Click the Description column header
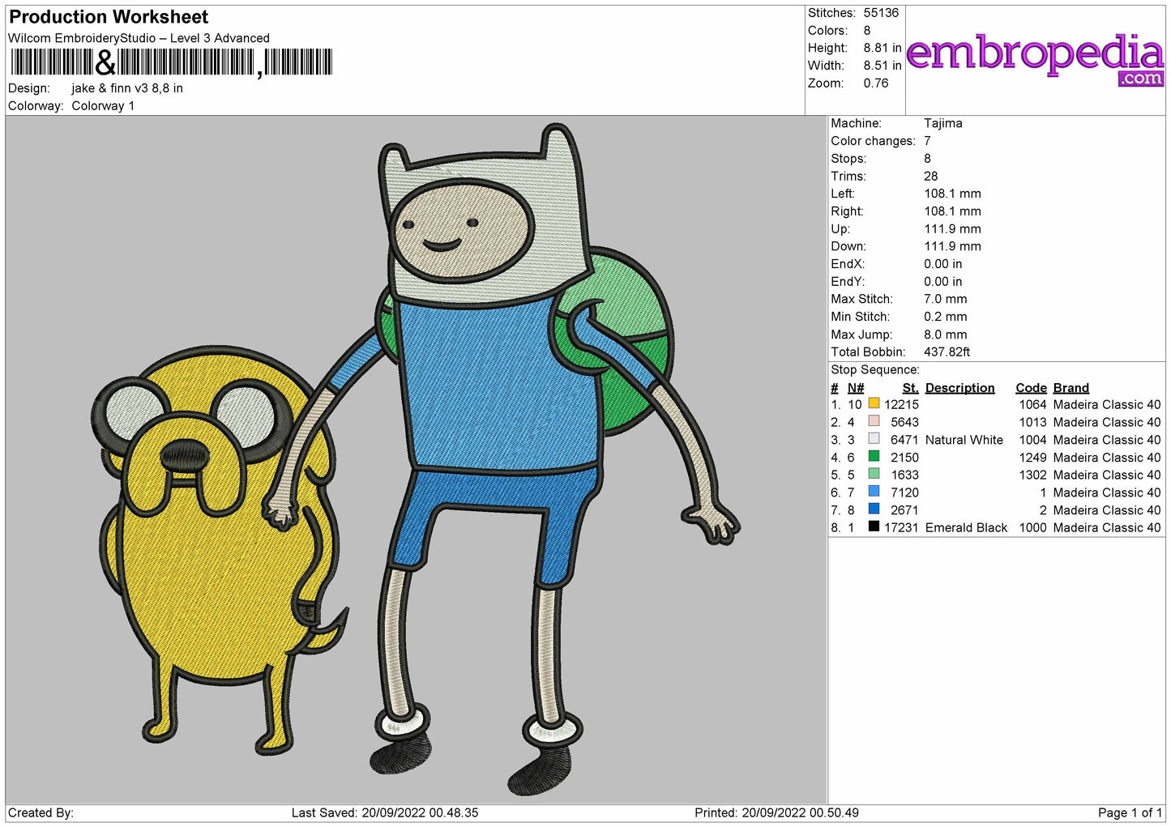 (959, 388)
